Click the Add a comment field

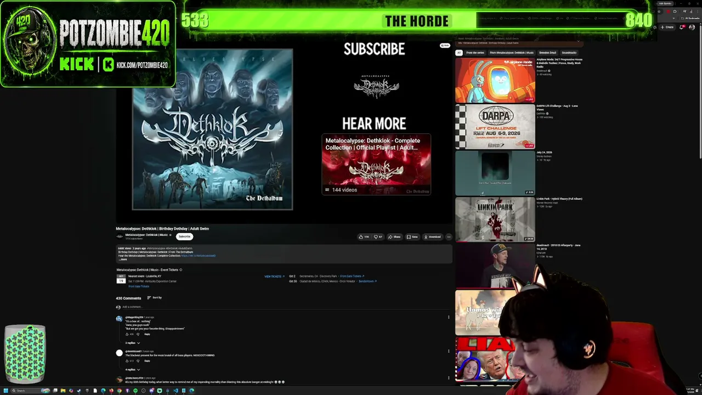click(x=285, y=307)
